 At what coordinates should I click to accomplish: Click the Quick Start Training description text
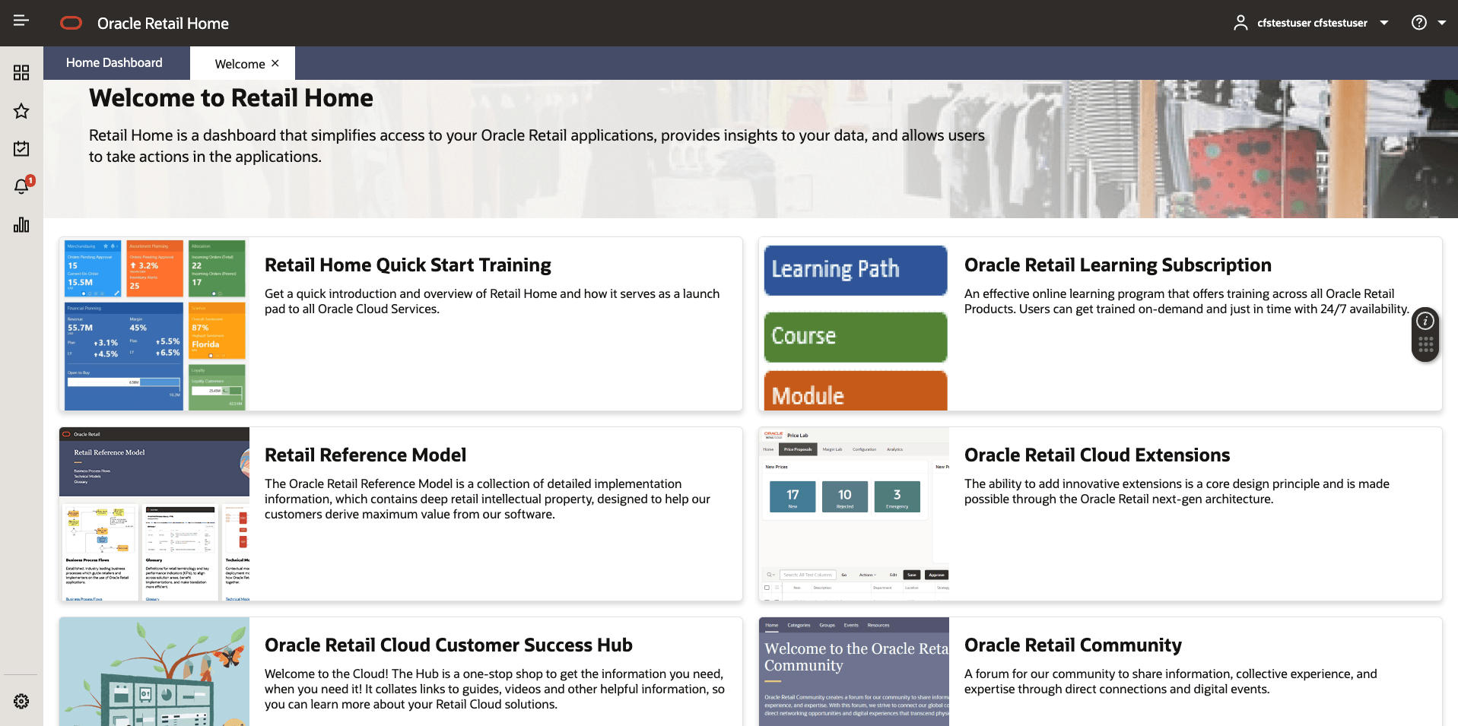(x=492, y=301)
